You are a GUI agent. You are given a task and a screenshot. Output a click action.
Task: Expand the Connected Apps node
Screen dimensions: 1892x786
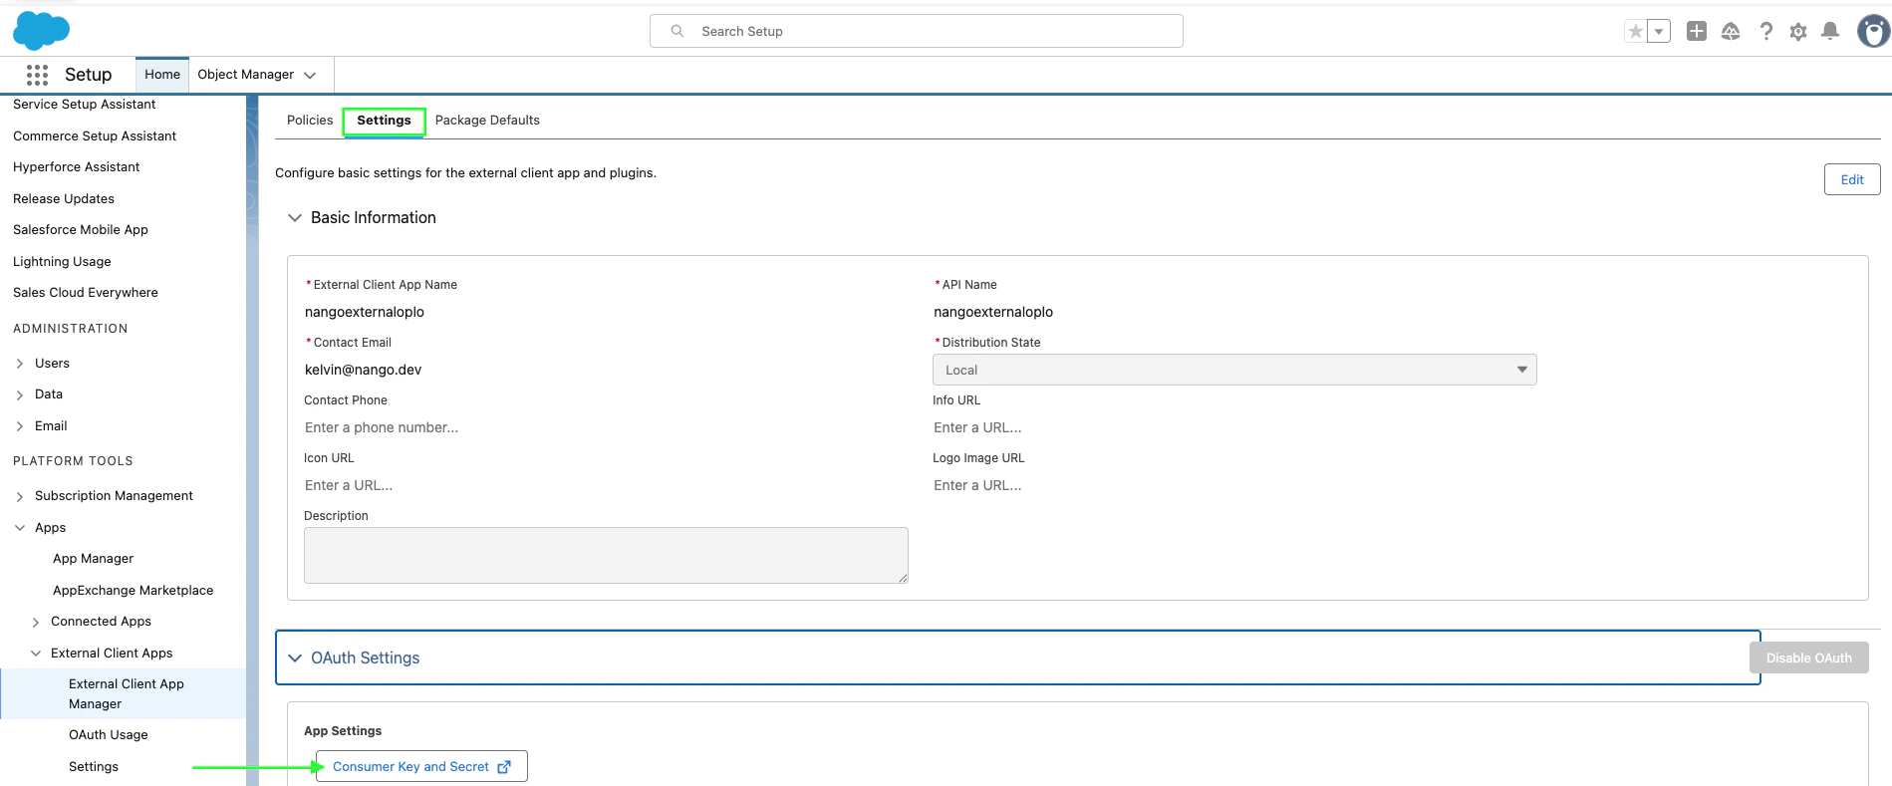[36, 622]
